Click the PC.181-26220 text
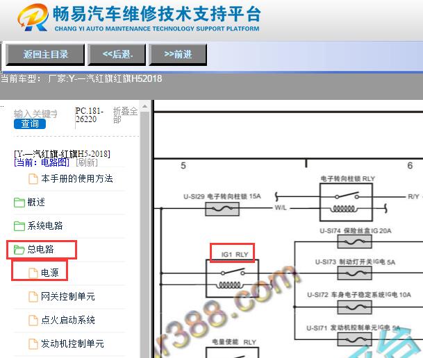 (x=90, y=115)
